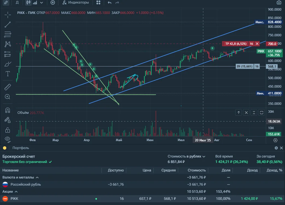Open the 'Индикаторы' indicators menu

[76, 2]
